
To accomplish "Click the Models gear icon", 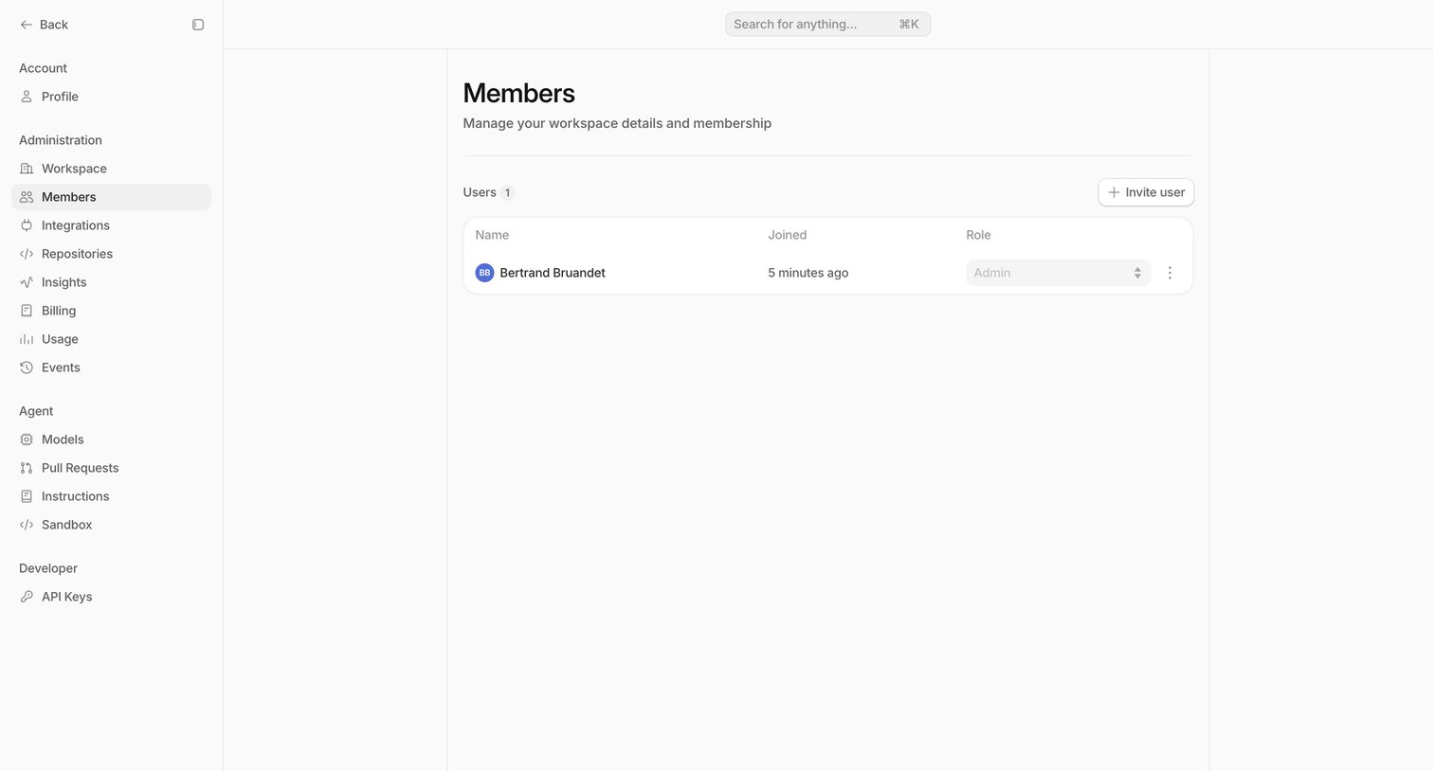I will click(x=27, y=439).
